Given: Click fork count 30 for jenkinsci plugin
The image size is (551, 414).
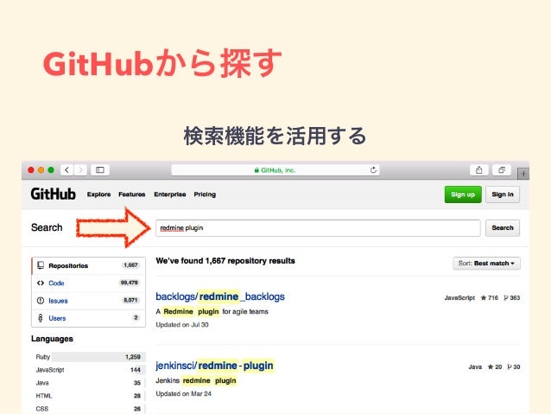Looking at the screenshot, I should click(x=514, y=366).
